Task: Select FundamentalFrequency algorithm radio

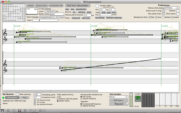Action: pos(81,104)
